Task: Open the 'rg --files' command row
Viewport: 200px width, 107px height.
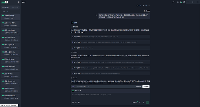Action: click(110, 42)
